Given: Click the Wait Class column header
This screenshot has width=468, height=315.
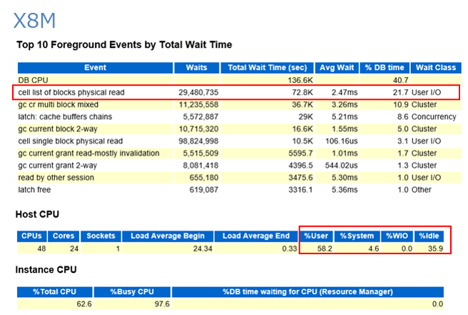Looking at the screenshot, I should pyautogui.click(x=434, y=68).
